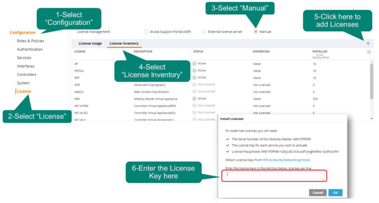379x203 pixels.
Task: Select Aruba Support Portal (ASP) radio button
Action: click(x=146, y=32)
